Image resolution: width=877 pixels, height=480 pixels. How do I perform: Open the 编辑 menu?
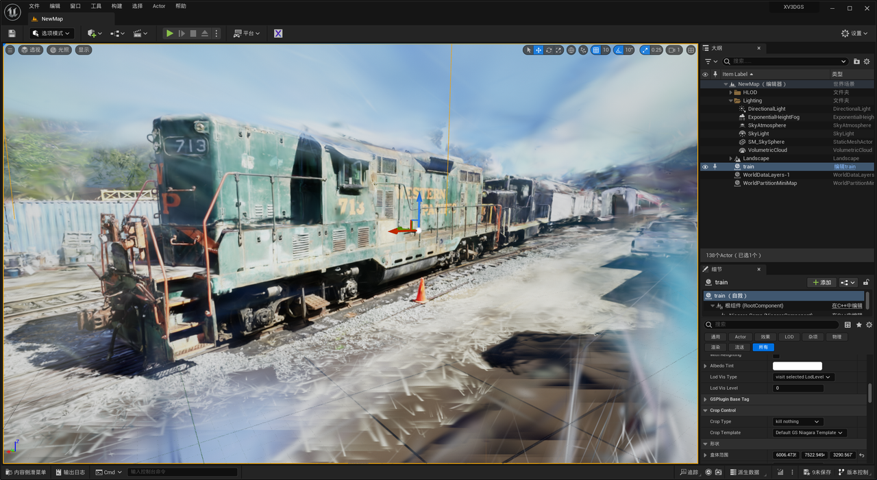pos(55,6)
